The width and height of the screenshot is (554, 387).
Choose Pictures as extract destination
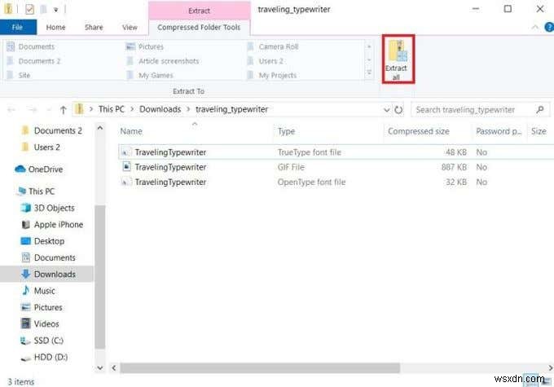tap(145, 46)
